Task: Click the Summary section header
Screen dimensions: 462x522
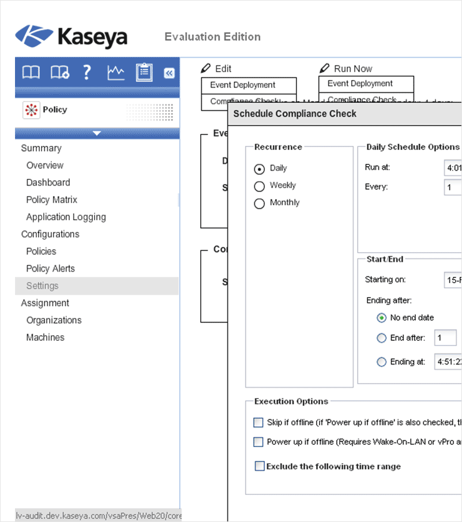Action: click(x=42, y=148)
